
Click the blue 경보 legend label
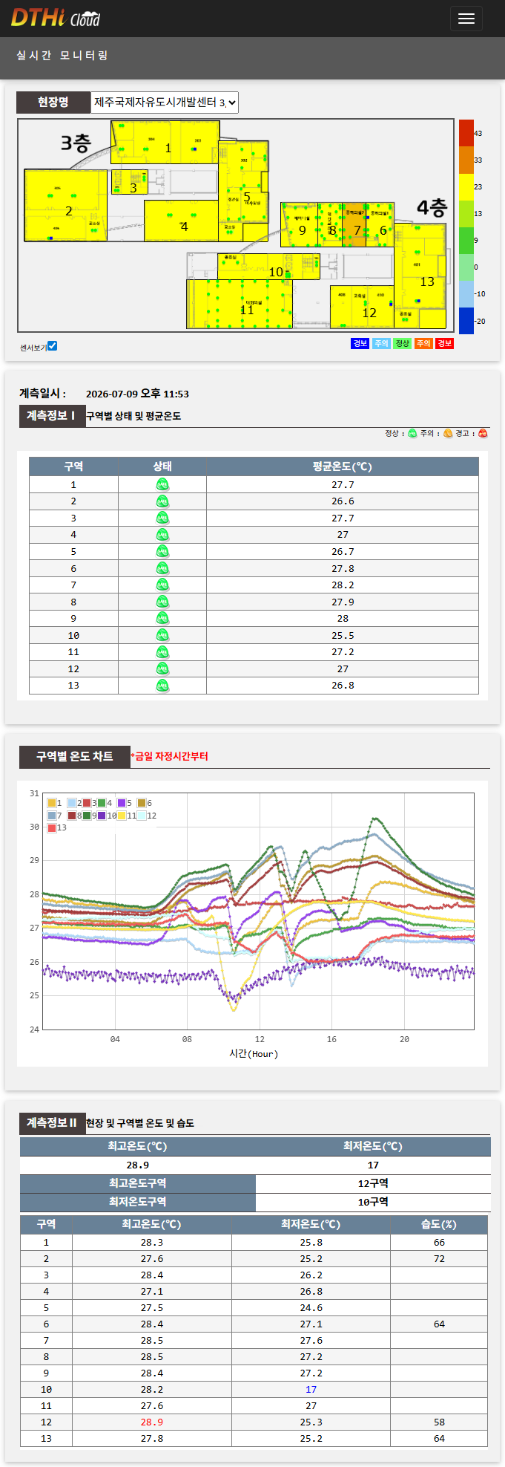pos(360,343)
